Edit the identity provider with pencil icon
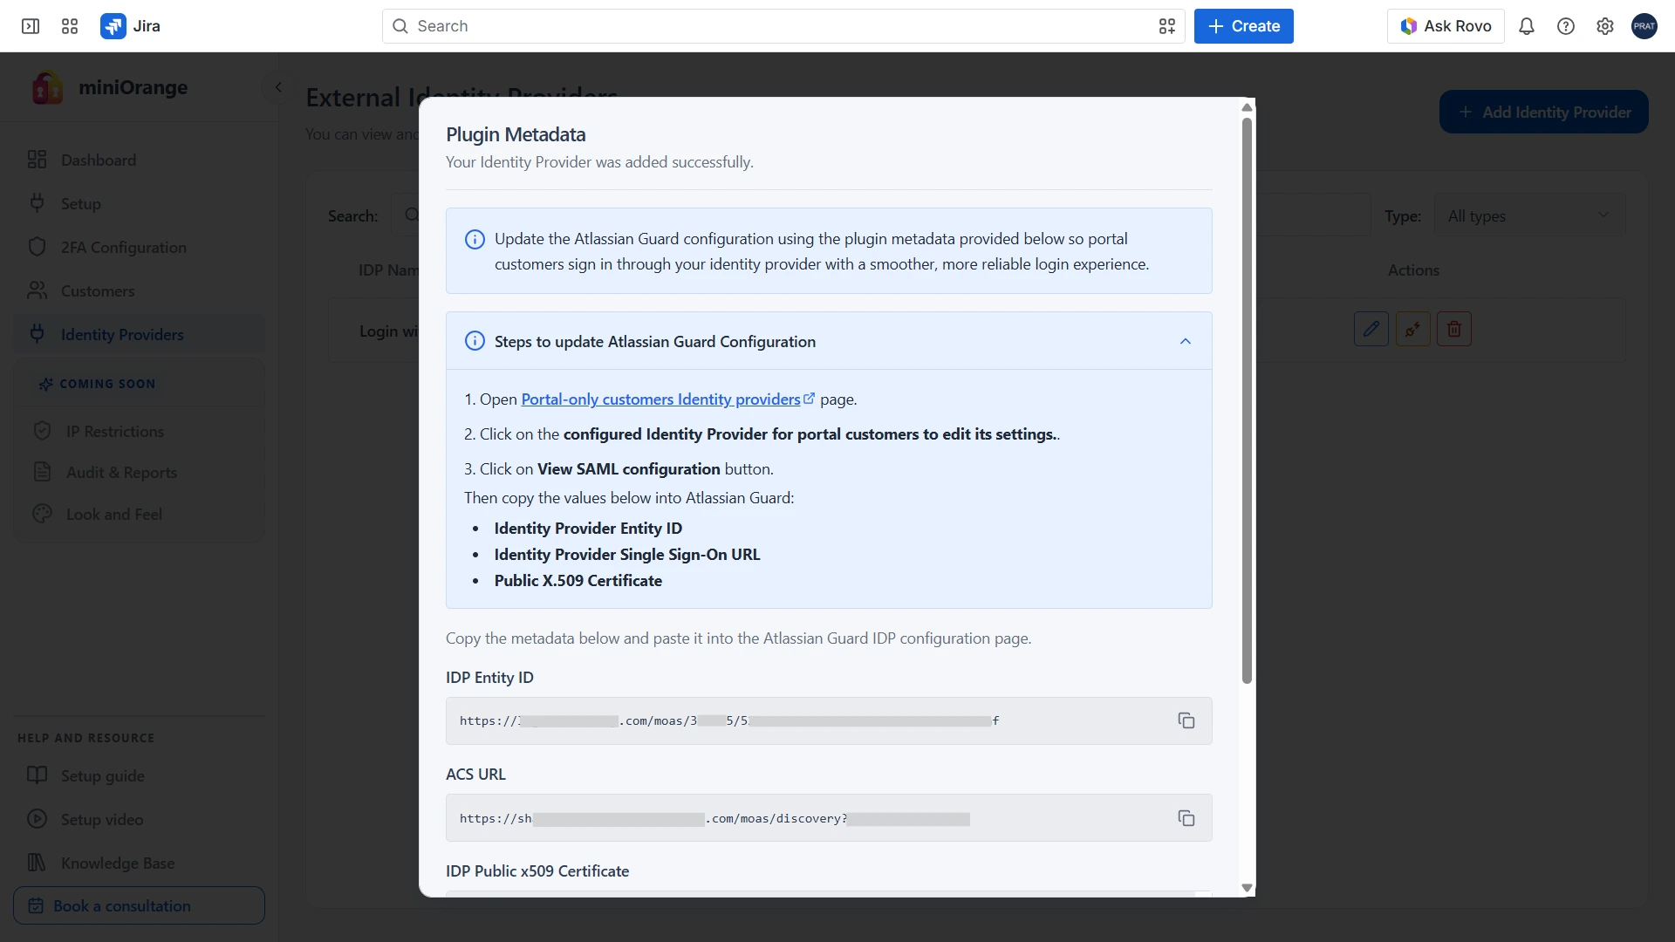Image resolution: width=1675 pixels, height=942 pixels. click(x=1371, y=329)
